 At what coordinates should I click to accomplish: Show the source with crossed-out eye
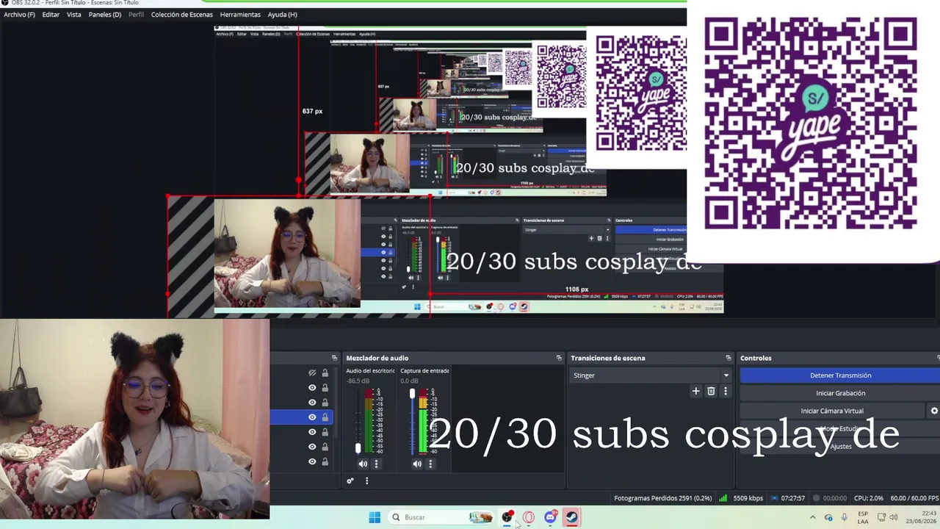312,373
